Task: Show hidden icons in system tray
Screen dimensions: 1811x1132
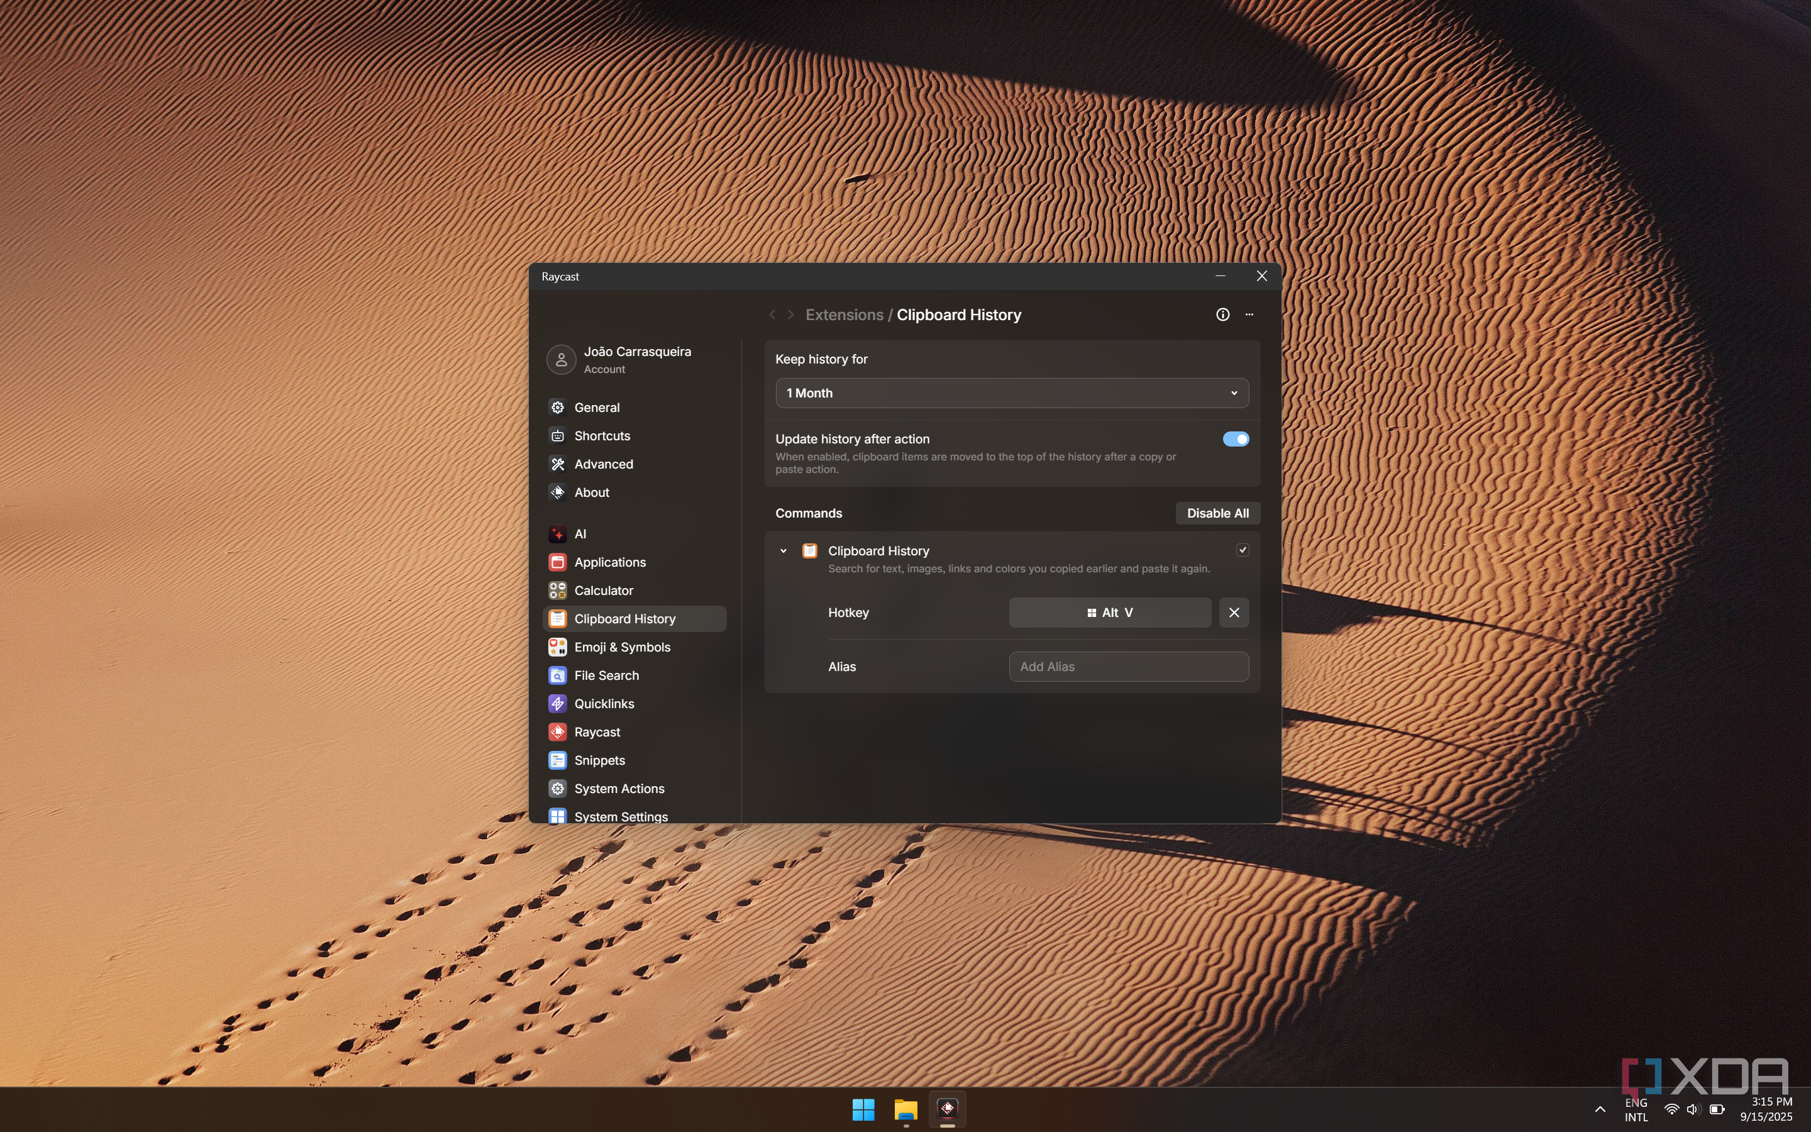Action: [1600, 1109]
